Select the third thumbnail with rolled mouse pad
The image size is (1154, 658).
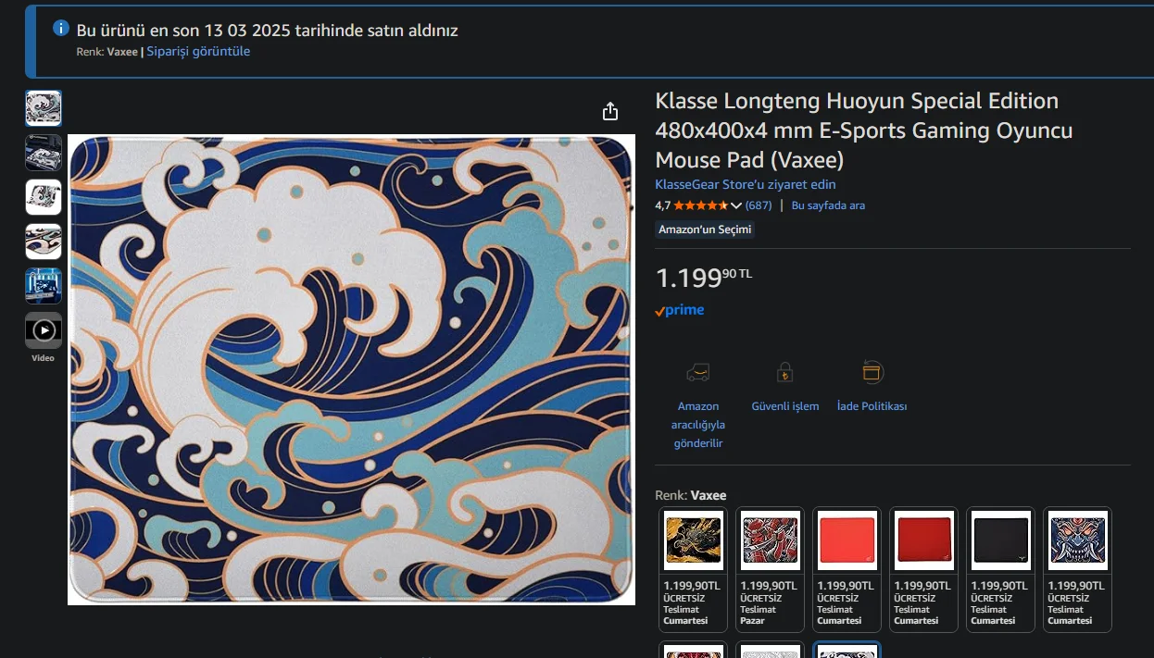tap(44, 197)
